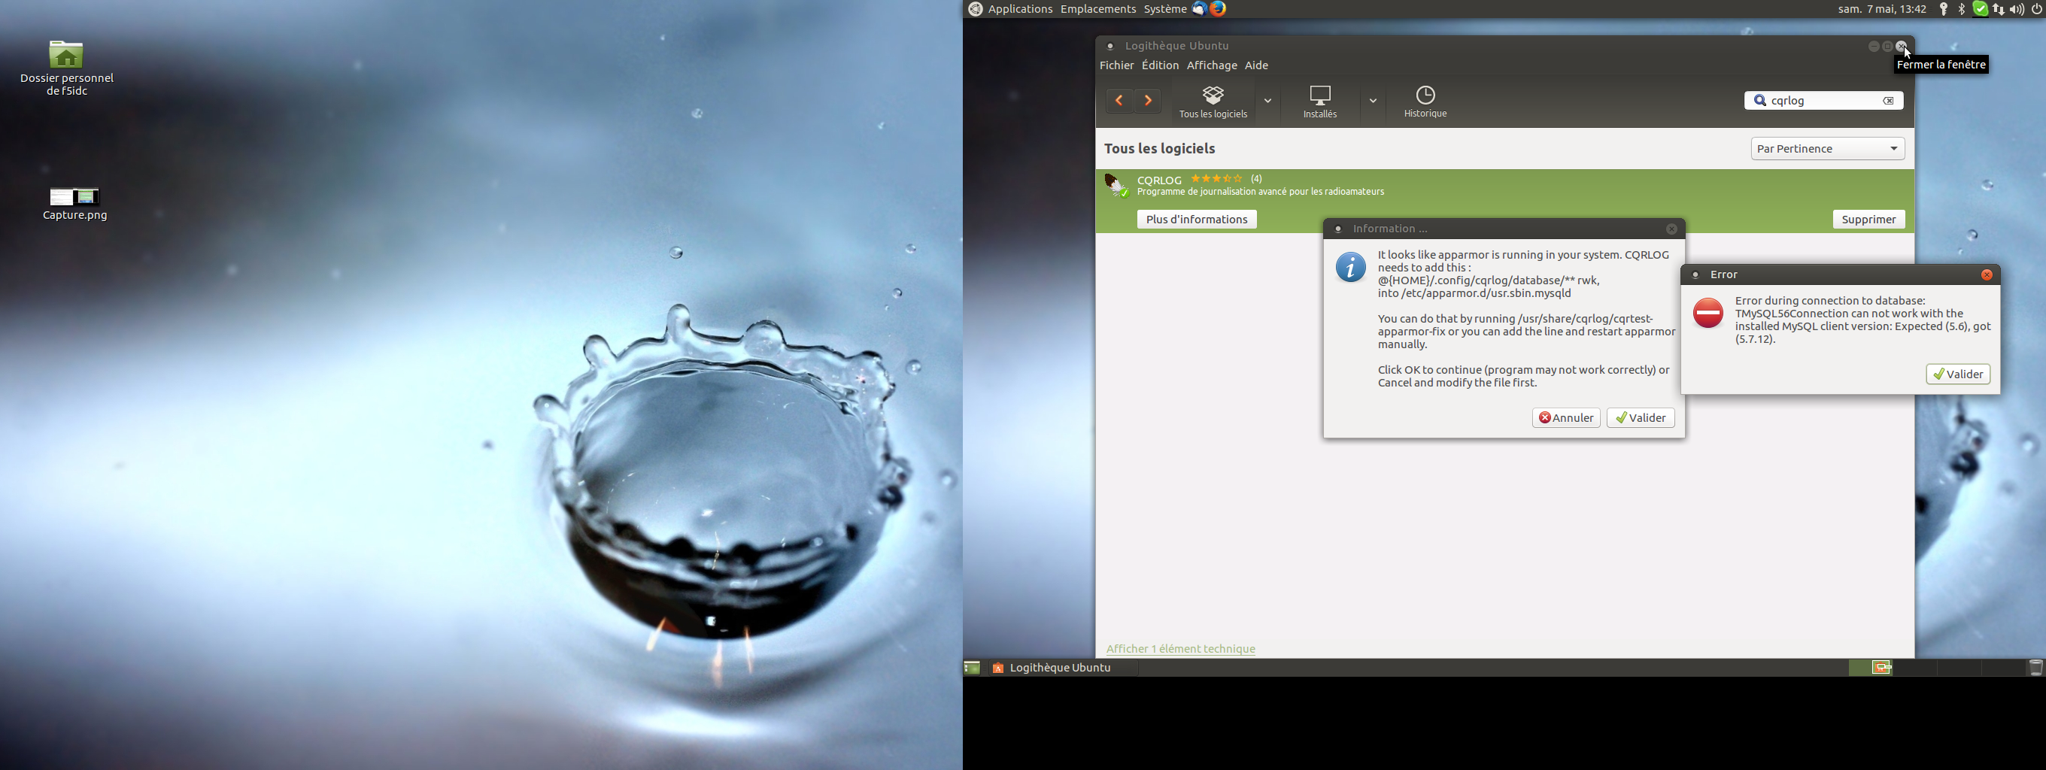Click Valider in the Information dialog
The height and width of the screenshot is (770, 2046).
[1640, 417]
